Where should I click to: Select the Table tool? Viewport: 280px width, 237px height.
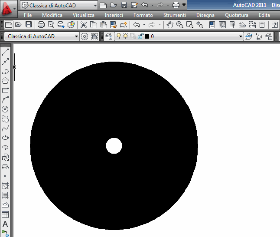5,214
